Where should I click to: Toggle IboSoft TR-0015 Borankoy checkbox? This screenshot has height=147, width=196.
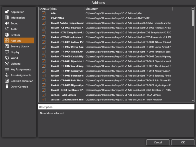[x=43, y=76]
